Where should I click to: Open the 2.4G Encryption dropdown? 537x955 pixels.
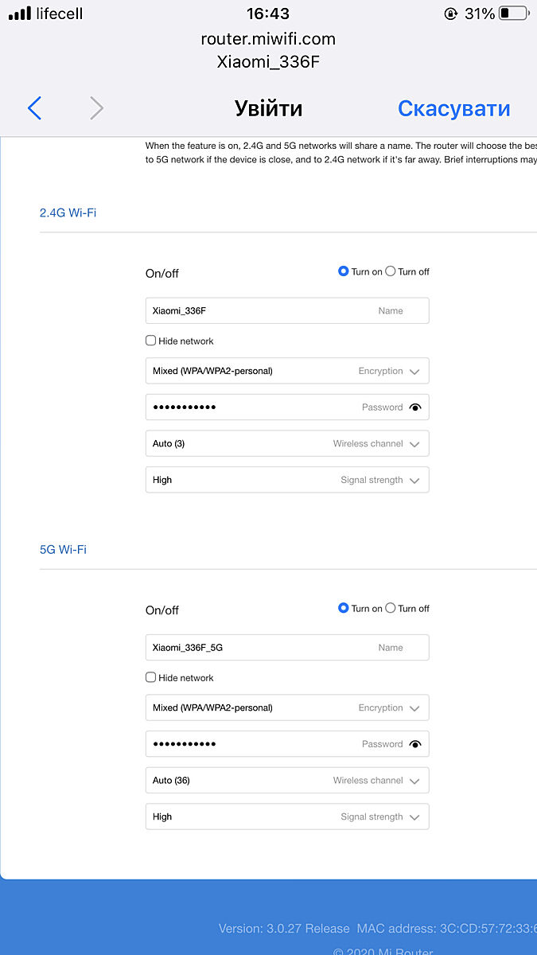[287, 371]
